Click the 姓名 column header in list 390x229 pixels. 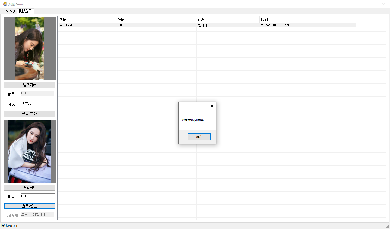click(x=228, y=20)
